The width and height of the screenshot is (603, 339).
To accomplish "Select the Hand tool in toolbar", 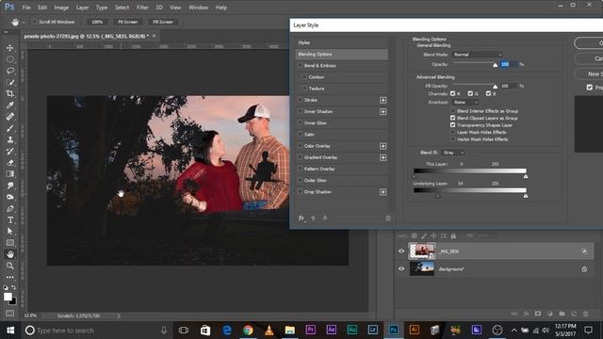I will (x=10, y=254).
